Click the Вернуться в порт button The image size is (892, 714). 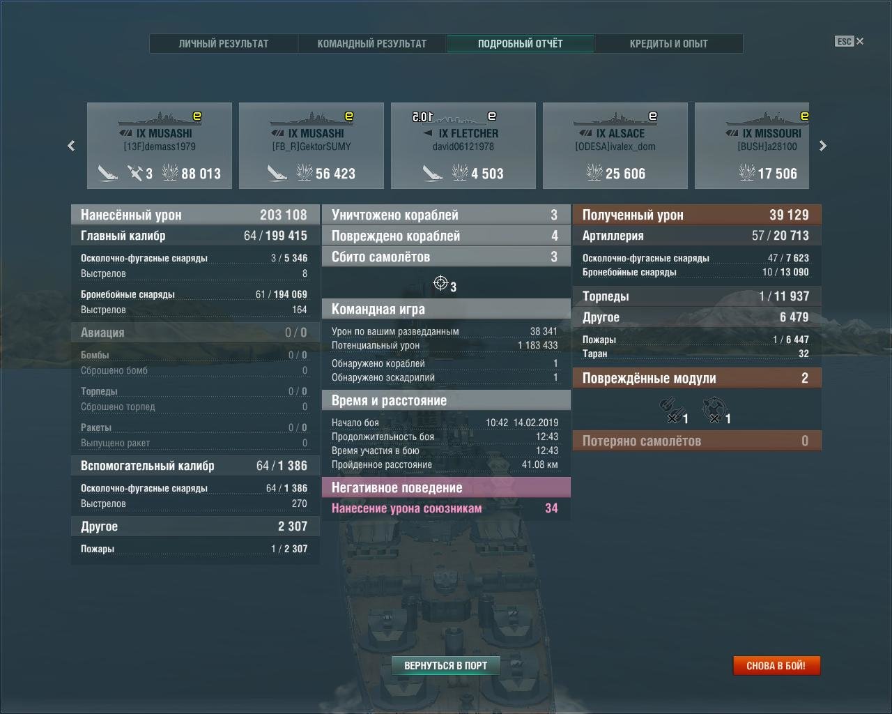tap(445, 665)
